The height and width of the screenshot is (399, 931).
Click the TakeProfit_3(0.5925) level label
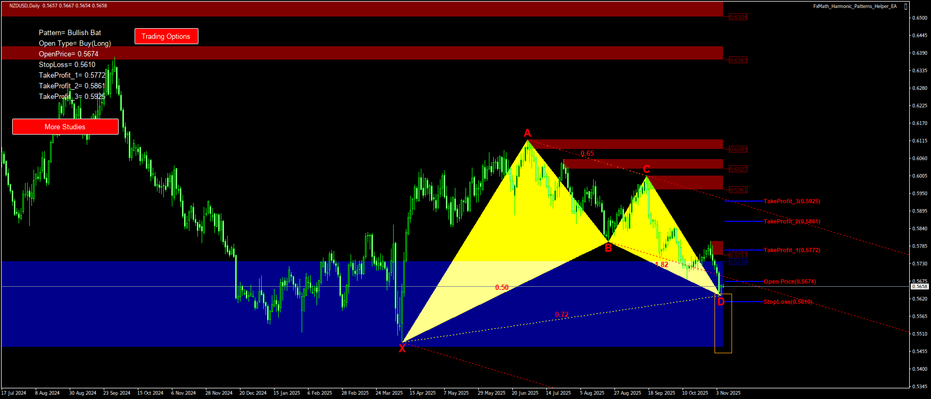point(792,201)
